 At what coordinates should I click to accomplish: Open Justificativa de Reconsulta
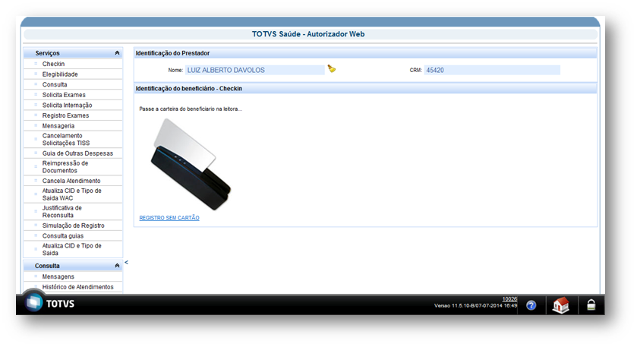[61, 211]
